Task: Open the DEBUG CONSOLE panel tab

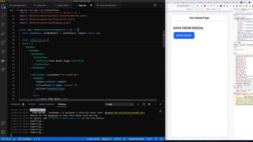Action: [47, 104]
